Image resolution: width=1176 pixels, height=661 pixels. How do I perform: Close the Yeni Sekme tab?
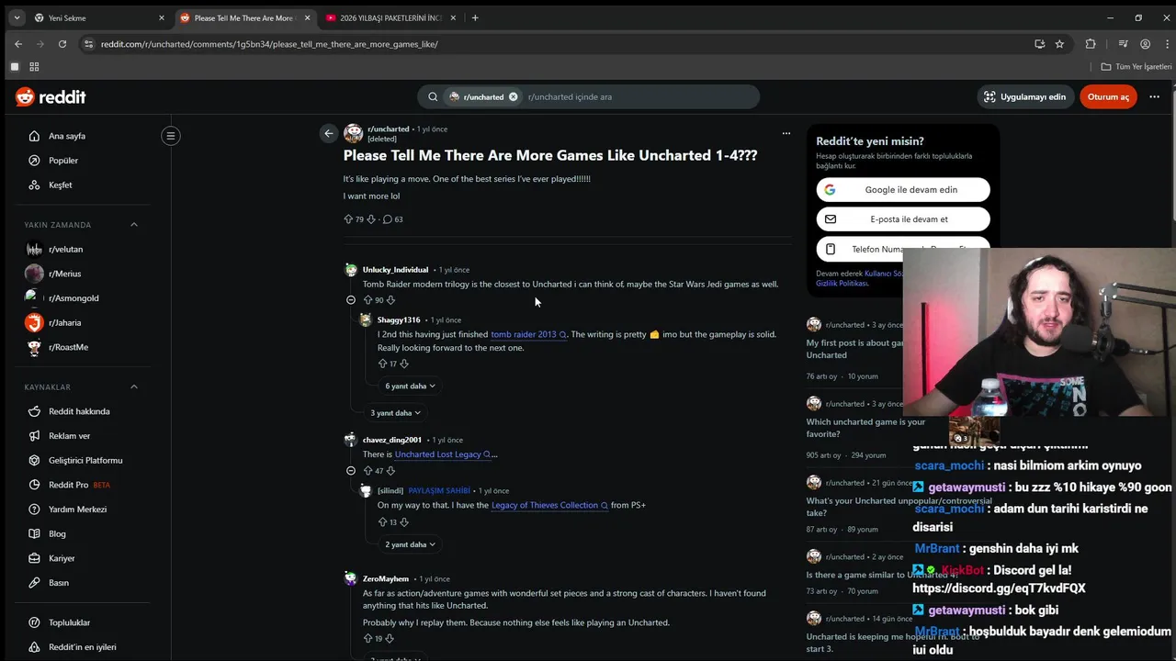(162, 17)
